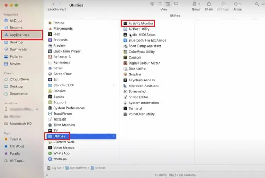The height and width of the screenshot is (178, 265).
Task: Click the Podcasts app icon
Action: coord(50,40)
